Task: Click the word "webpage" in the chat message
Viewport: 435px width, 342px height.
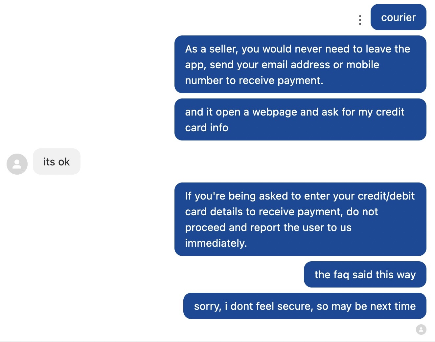Action: (275, 112)
